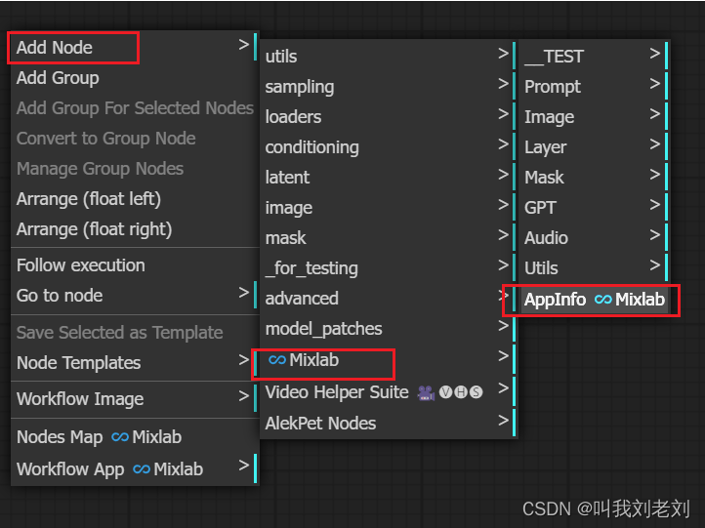Image resolution: width=705 pixels, height=528 pixels.
Task: Open the latent node category
Action: pos(388,177)
